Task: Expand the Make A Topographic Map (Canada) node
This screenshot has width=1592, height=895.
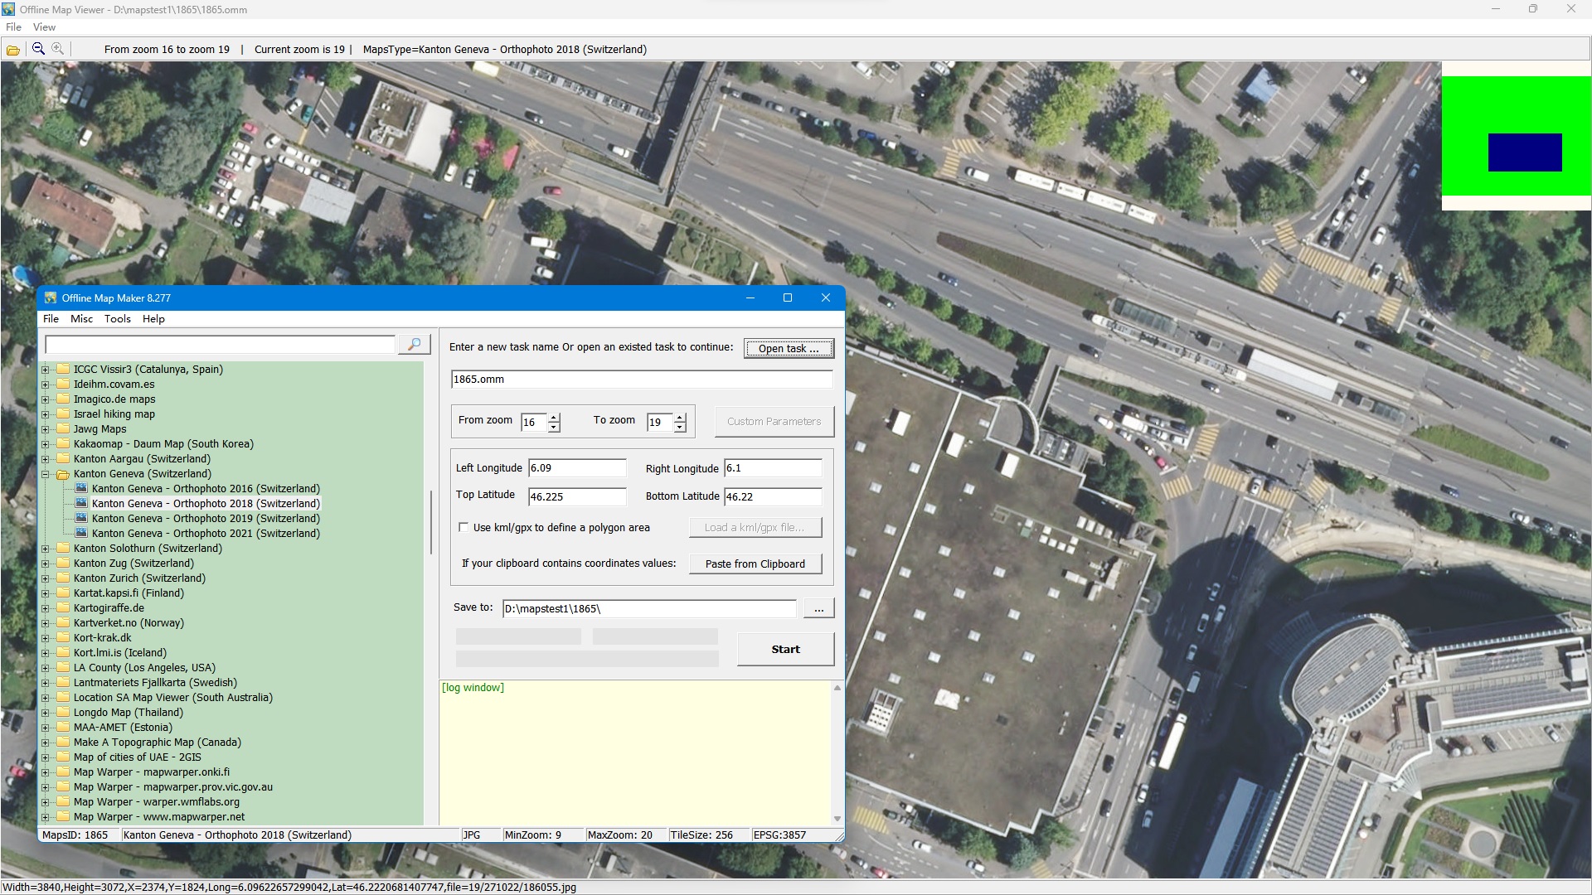Action: (46, 743)
